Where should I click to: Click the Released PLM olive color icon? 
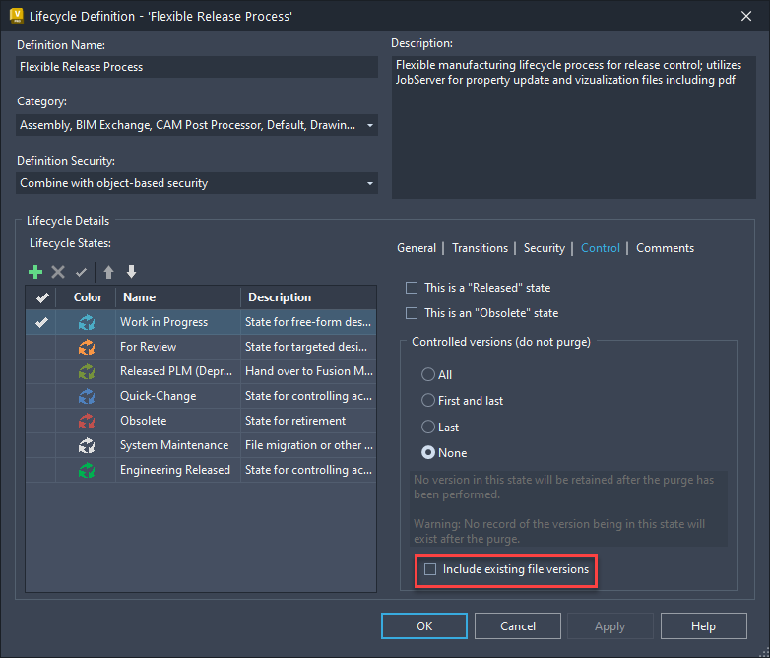[x=87, y=371]
